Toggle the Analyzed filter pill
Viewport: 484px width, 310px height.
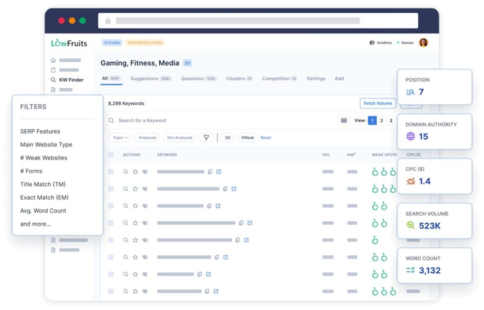pyautogui.click(x=147, y=137)
